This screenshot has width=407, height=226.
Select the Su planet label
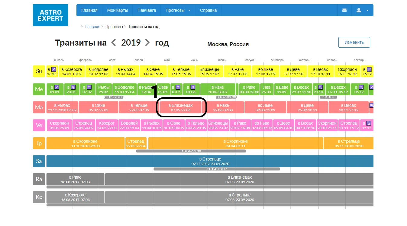39,71
